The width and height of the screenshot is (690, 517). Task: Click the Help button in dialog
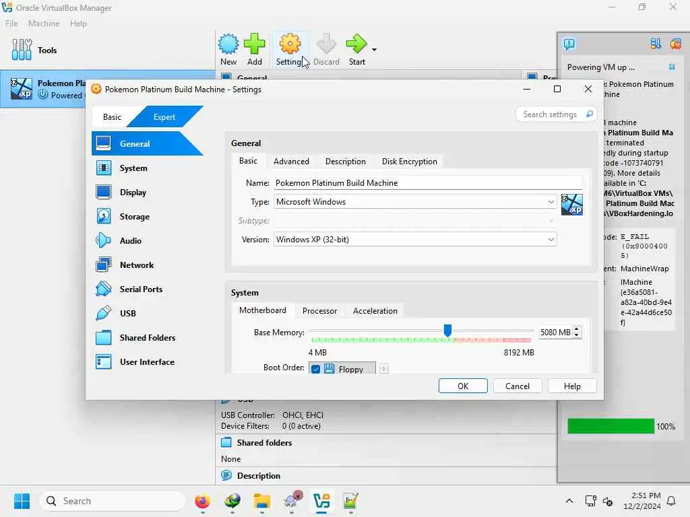point(572,386)
